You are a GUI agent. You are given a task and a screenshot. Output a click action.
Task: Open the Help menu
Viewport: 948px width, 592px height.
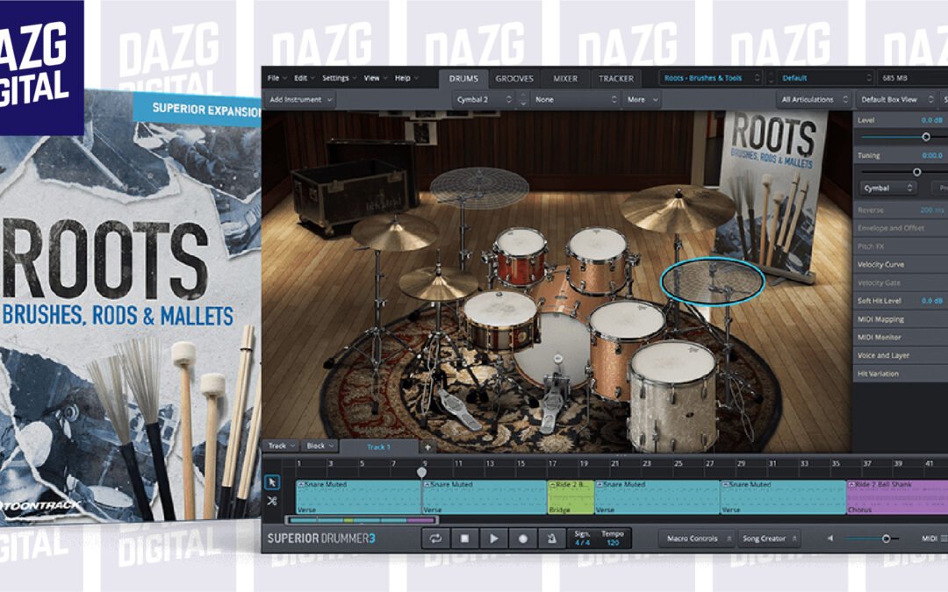pos(406,78)
